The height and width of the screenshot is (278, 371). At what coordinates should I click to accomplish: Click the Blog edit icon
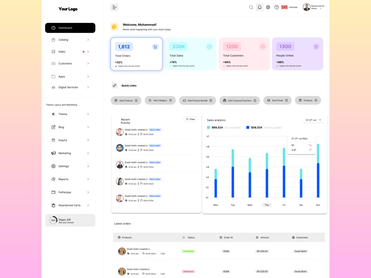point(53,127)
